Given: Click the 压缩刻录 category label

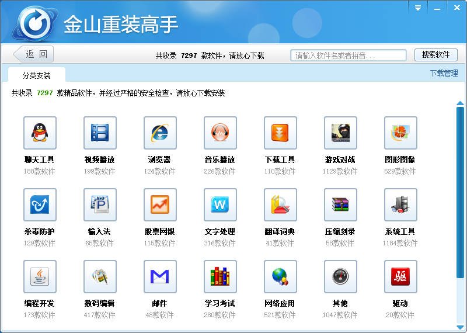Looking at the screenshot, I should (340, 231).
